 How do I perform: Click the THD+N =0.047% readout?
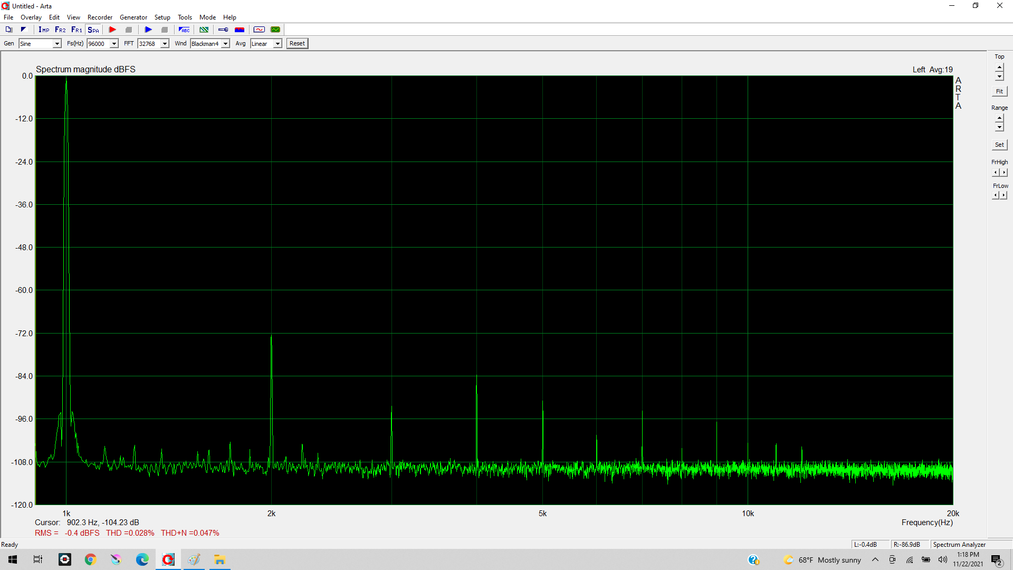pyautogui.click(x=190, y=533)
